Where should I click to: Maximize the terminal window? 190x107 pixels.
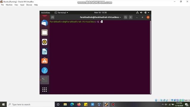pos(142,17)
